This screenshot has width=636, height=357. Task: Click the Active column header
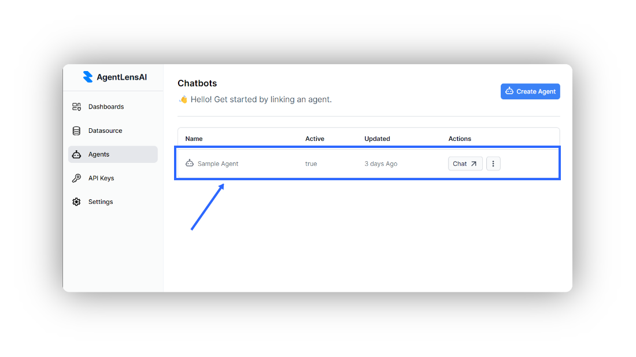click(315, 139)
